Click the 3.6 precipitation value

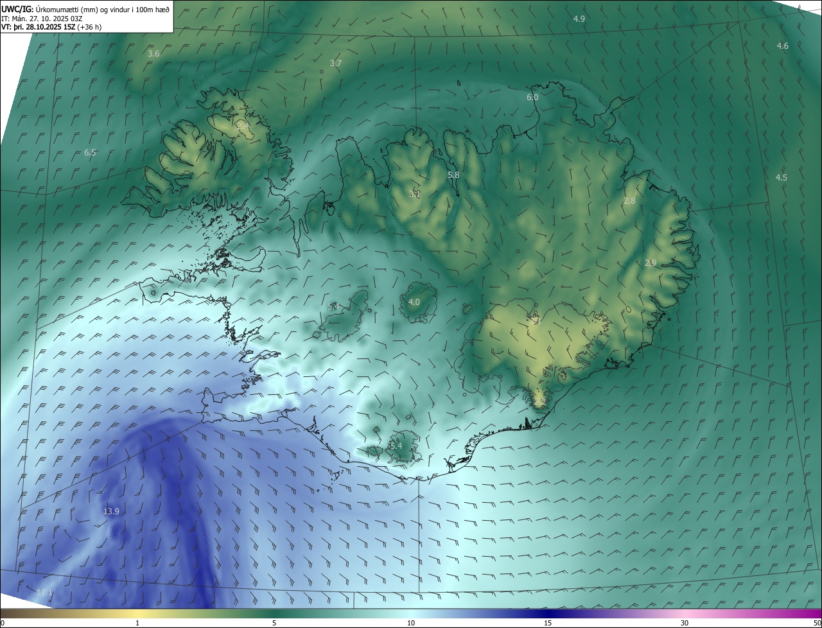pyautogui.click(x=153, y=54)
